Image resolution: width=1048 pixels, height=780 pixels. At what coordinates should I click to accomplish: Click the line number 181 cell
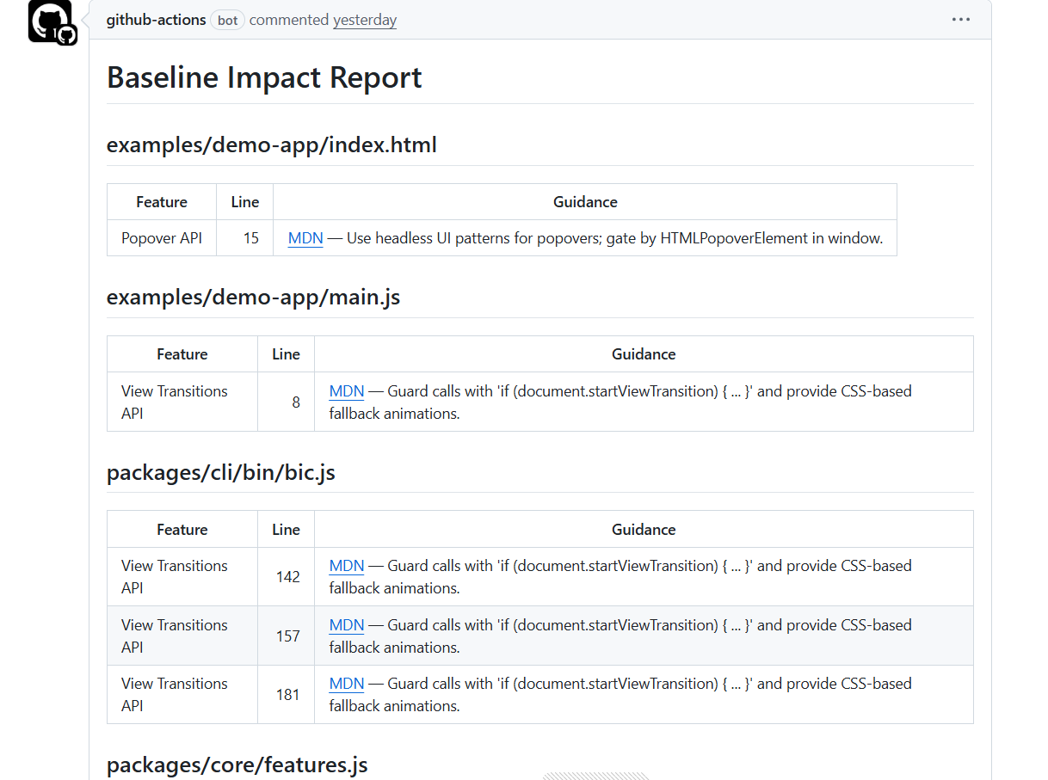pos(287,695)
